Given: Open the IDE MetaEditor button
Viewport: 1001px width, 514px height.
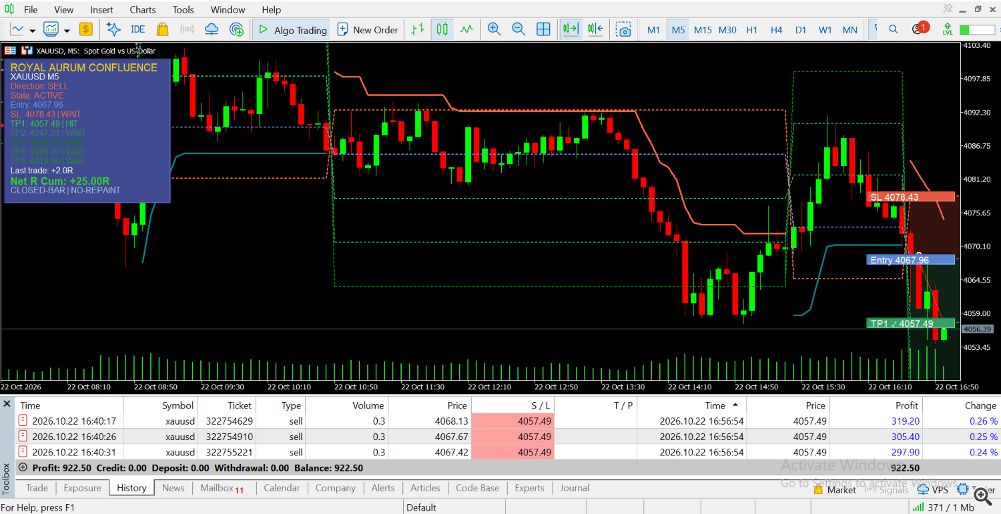Looking at the screenshot, I should [138, 29].
